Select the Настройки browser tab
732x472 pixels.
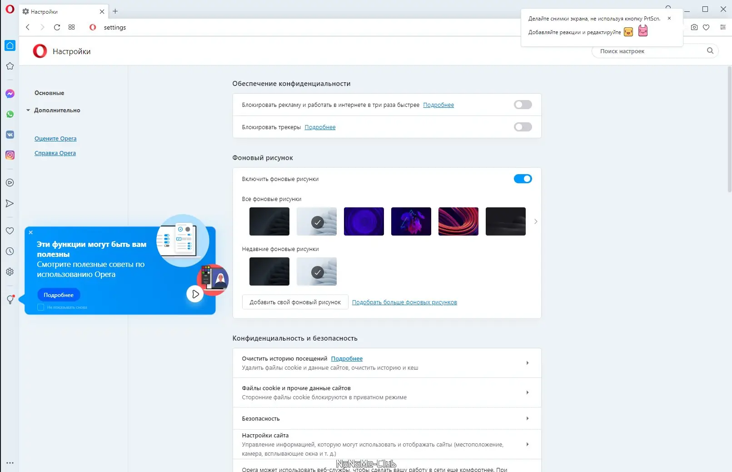63,11
